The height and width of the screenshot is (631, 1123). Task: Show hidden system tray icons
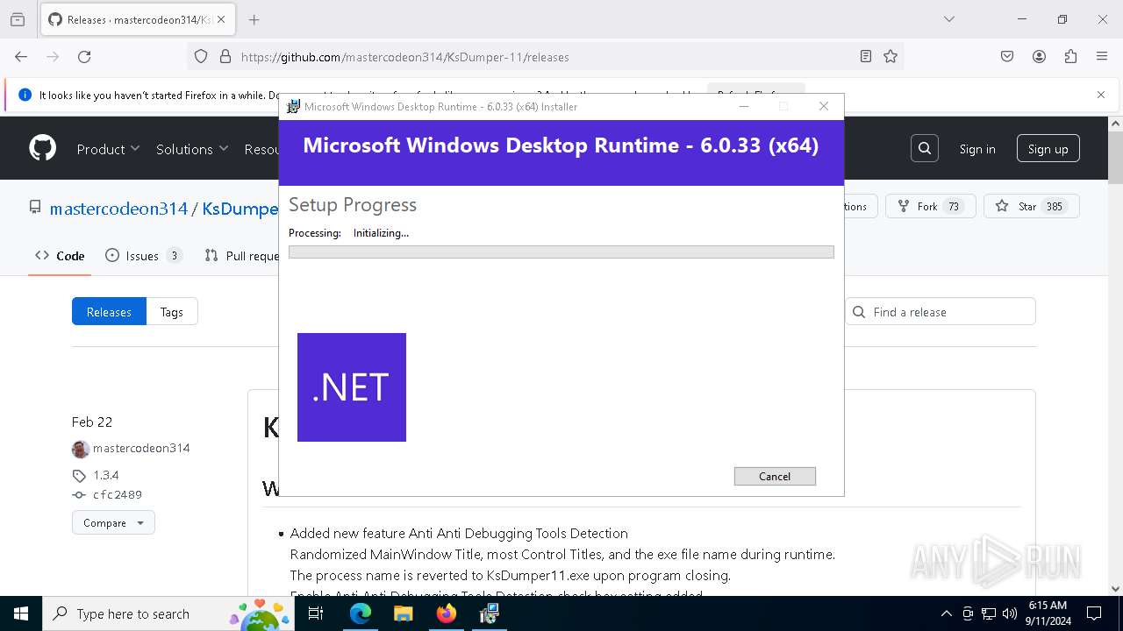pyautogui.click(x=946, y=613)
